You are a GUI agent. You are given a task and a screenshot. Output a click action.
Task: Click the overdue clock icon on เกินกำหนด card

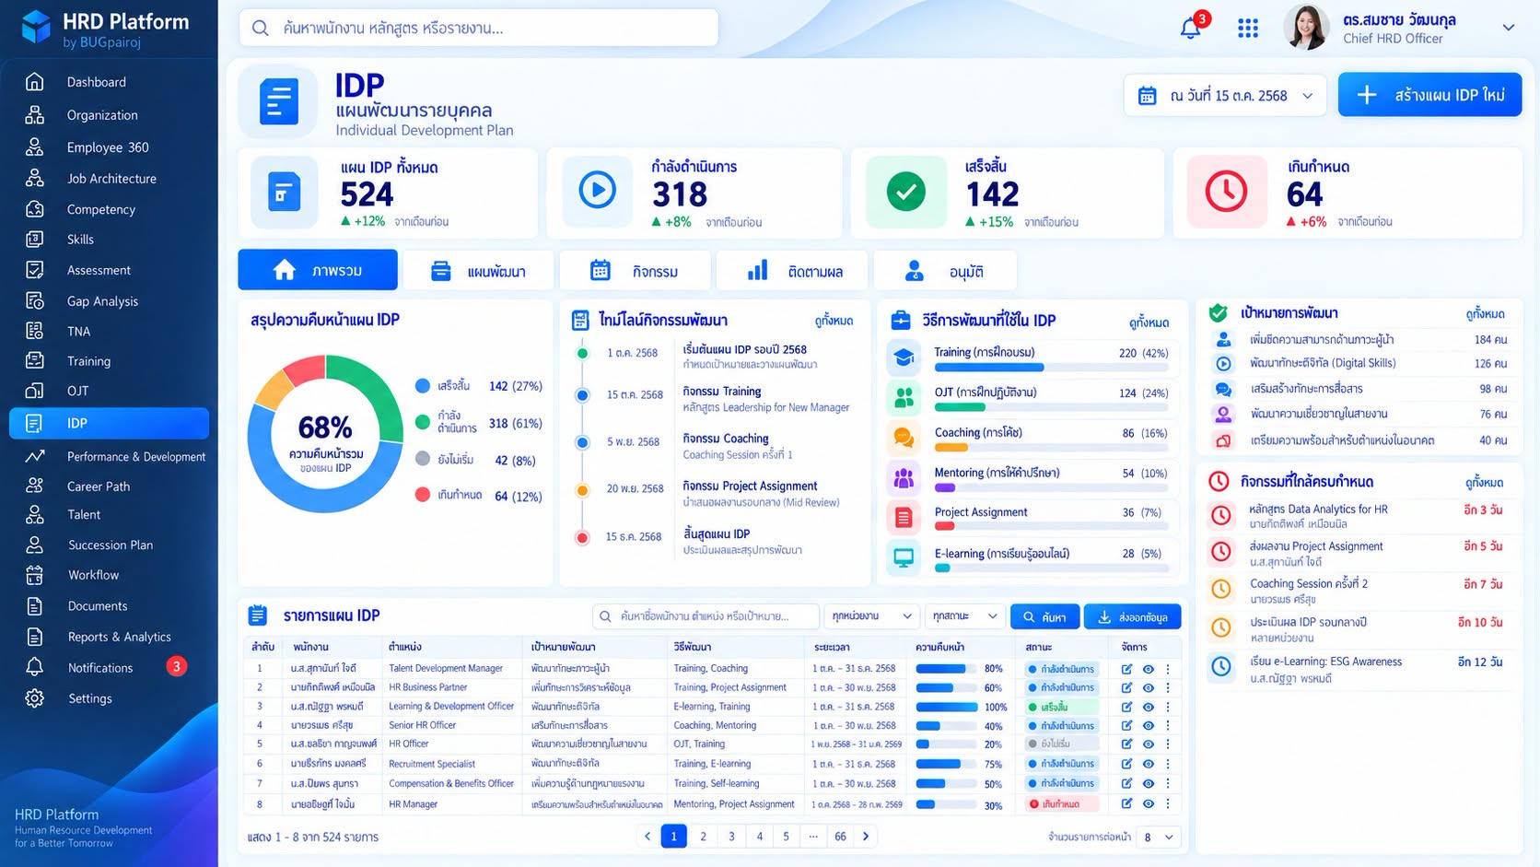tap(1226, 192)
